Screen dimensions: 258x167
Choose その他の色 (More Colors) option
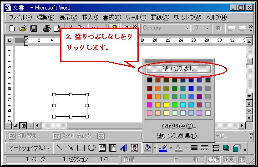pos(178,126)
